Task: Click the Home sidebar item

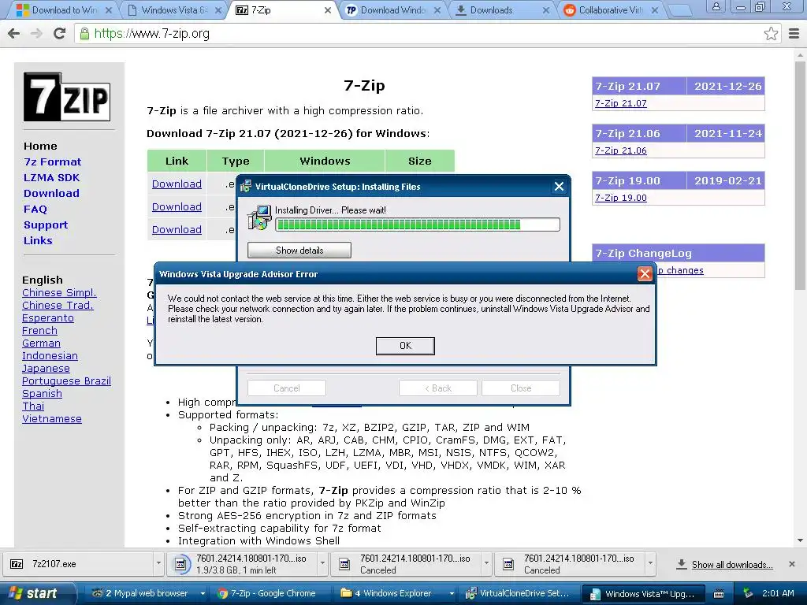Action: tap(40, 146)
